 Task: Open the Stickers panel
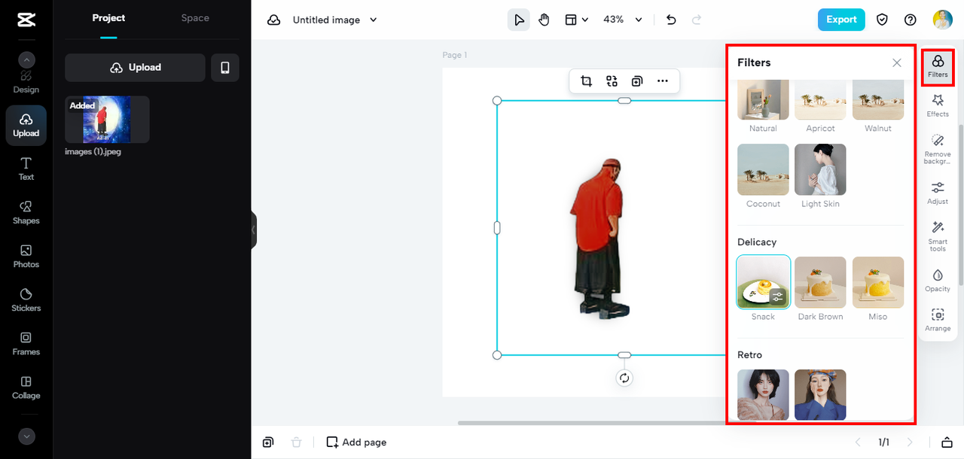[x=26, y=299]
